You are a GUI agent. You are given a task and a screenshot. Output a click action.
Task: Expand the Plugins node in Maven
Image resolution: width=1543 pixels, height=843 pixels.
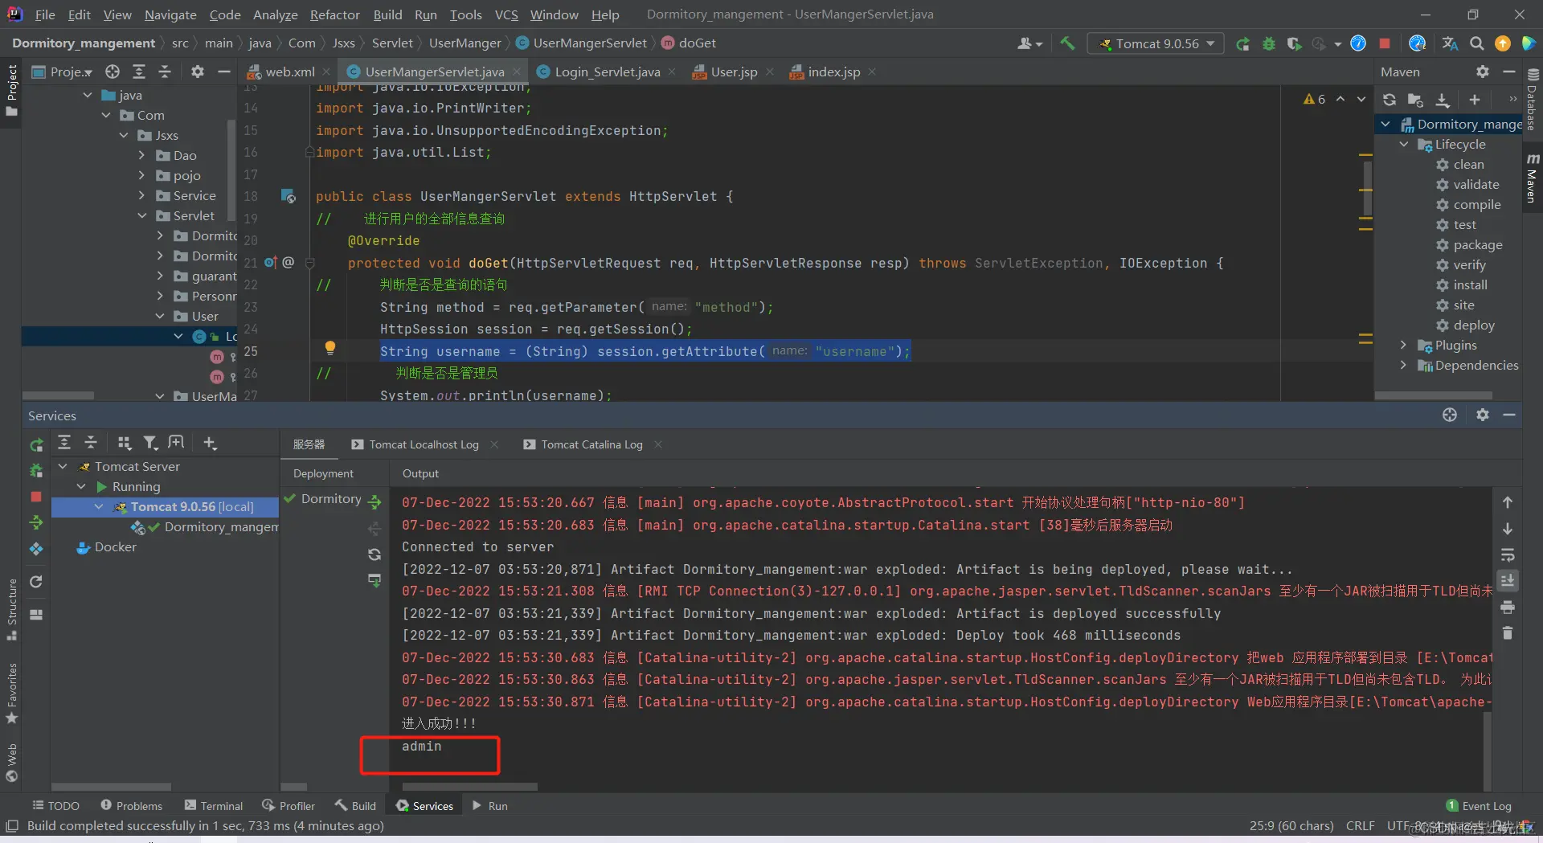click(1403, 346)
